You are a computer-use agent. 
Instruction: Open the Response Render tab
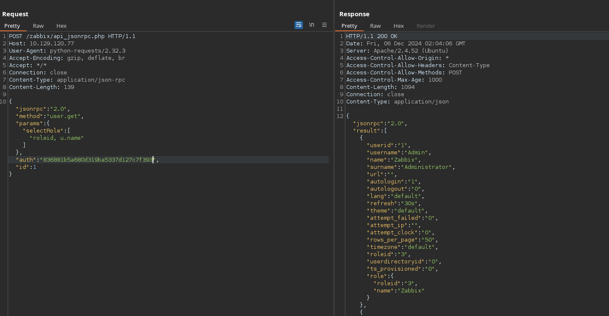click(426, 26)
